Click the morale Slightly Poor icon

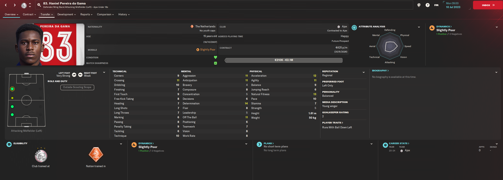(x=198, y=50)
